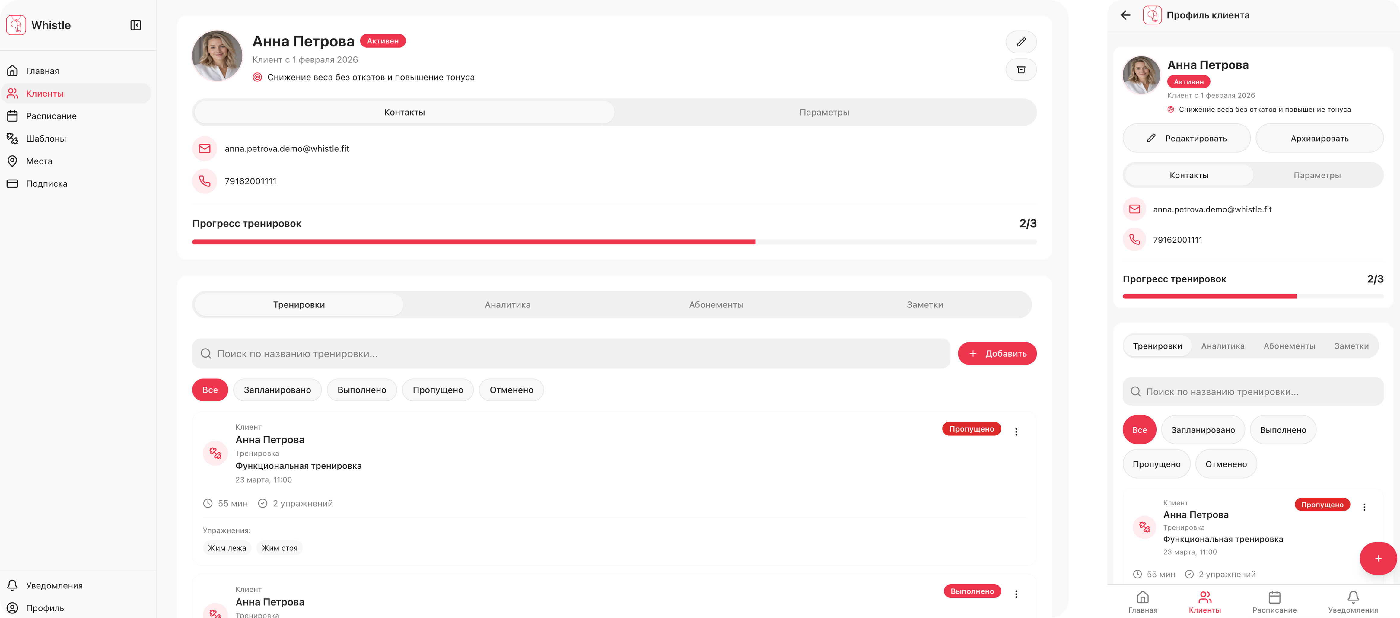The image size is (1400, 618).
Task: Open Клиенты in mobile bottom navigation
Action: click(1204, 602)
